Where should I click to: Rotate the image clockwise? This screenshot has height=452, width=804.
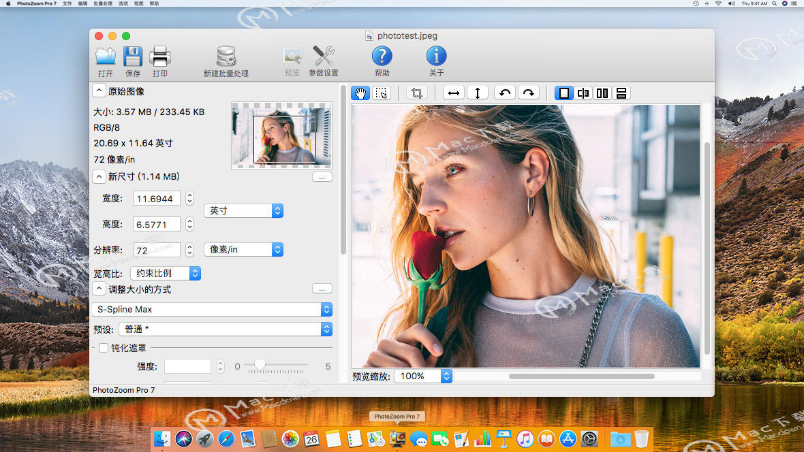[x=529, y=93]
